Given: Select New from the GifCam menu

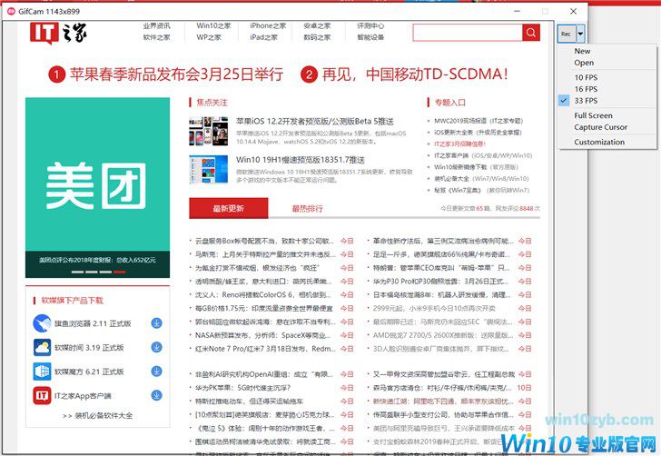Looking at the screenshot, I should (582, 51).
